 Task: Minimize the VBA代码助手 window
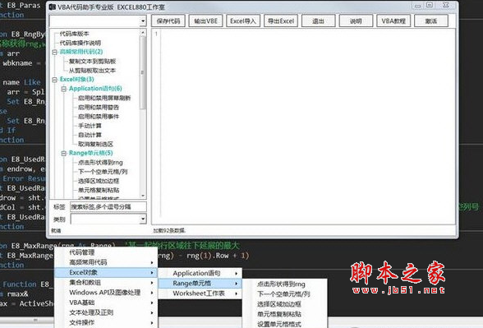[x=417, y=6]
